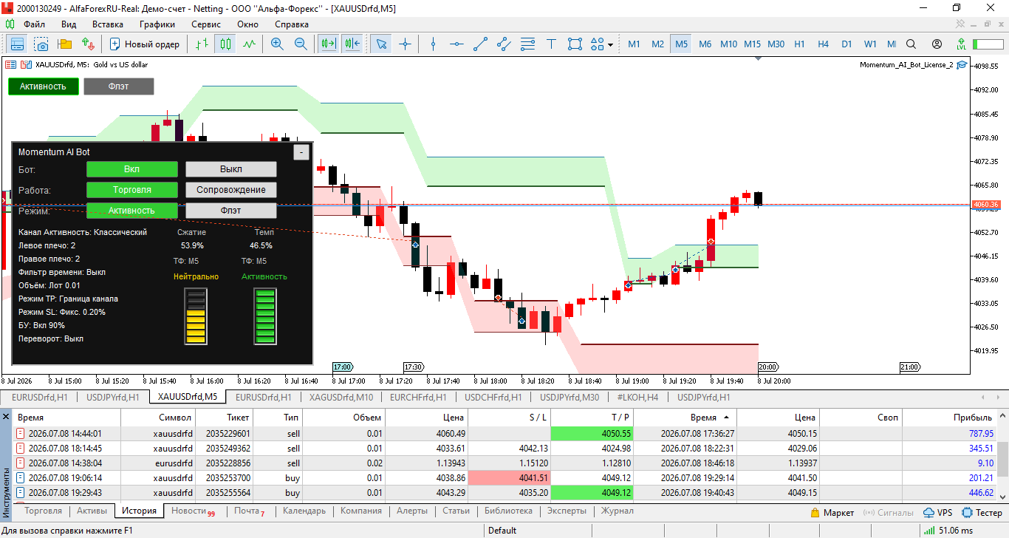Click the top-left green Активность chart button

pyautogui.click(x=43, y=86)
